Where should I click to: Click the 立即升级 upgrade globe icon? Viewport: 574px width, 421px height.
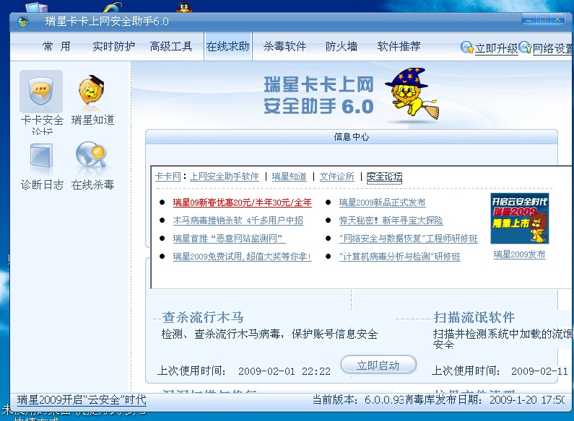[467, 47]
